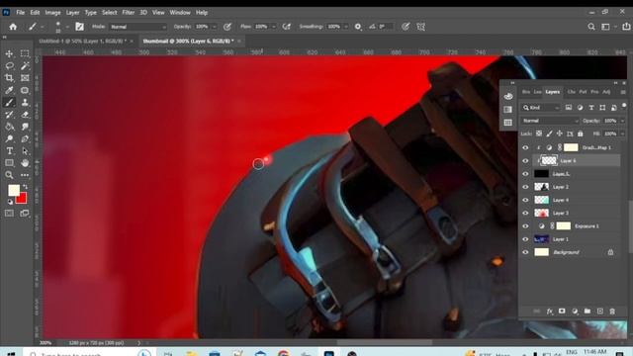Viewport: 633px width, 356px height.
Task: Click the smoothing options gear icon
Action: [358, 27]
